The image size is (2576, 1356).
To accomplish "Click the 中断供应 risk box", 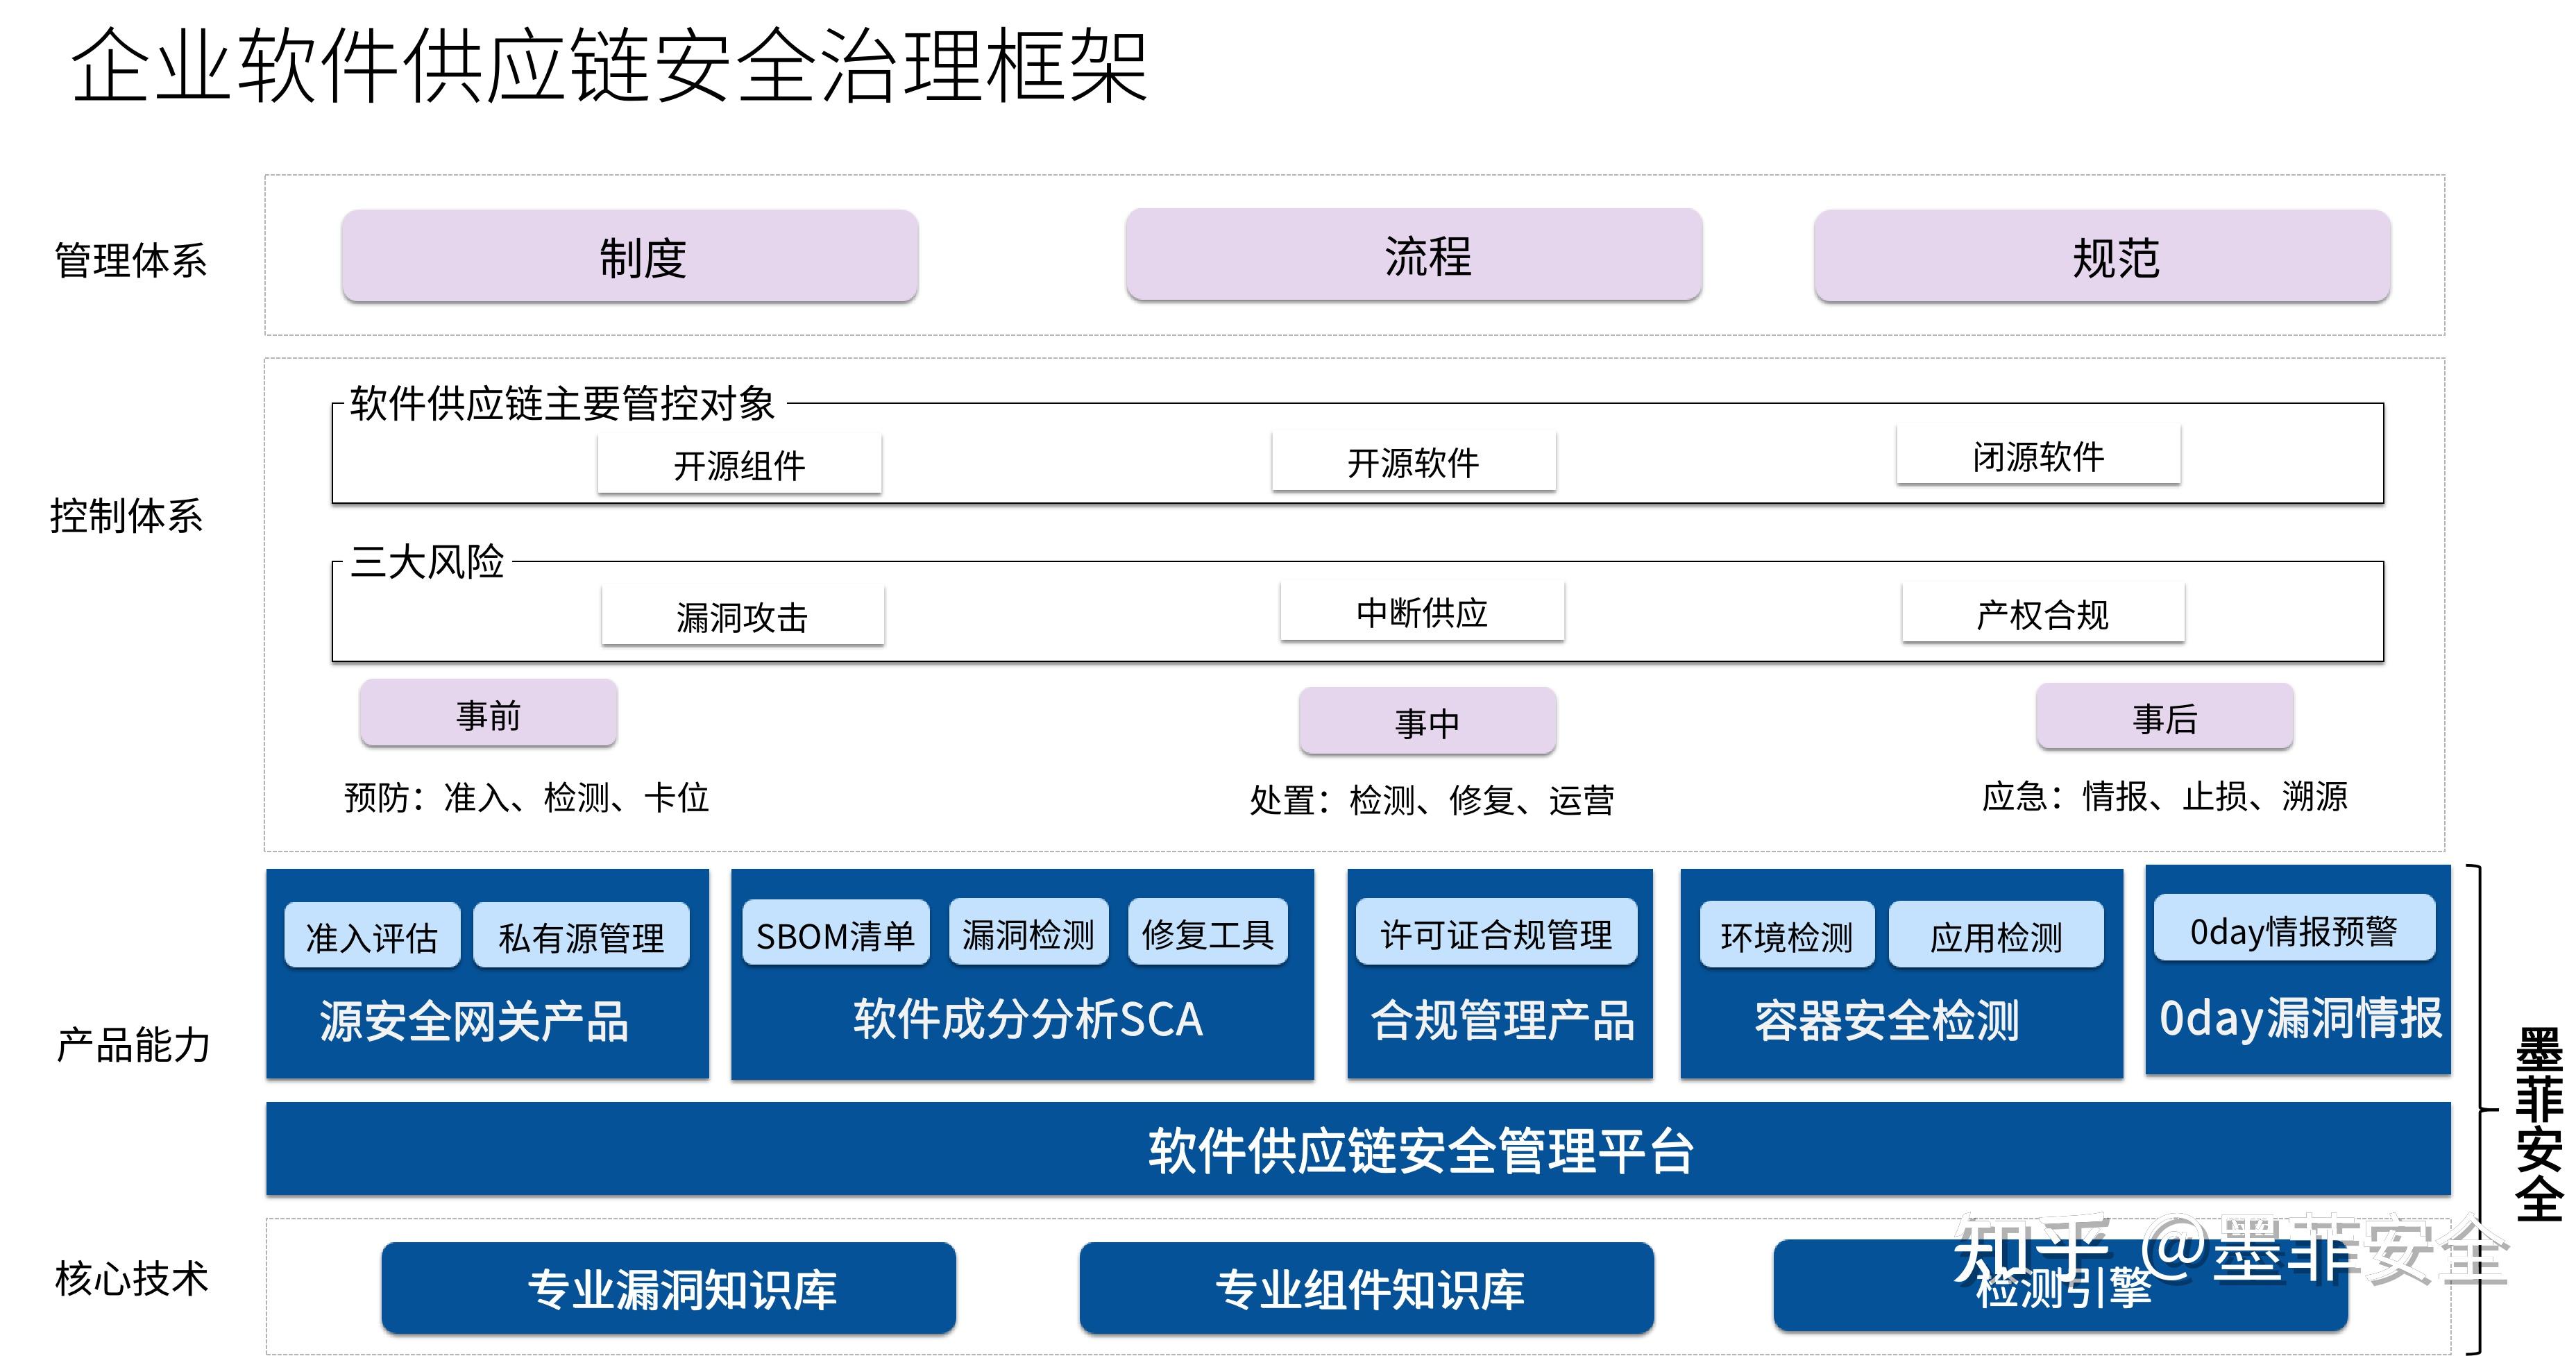I will tap(1422, 611).
